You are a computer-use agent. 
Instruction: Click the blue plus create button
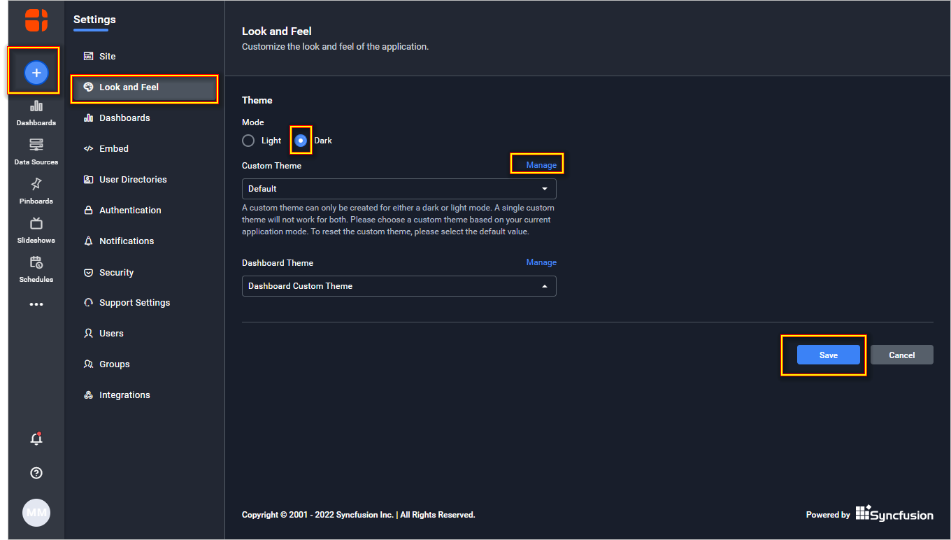36,72
